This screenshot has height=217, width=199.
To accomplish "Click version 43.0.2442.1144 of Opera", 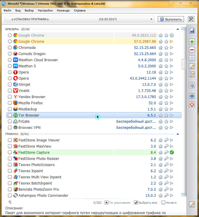I will [143, 78].
